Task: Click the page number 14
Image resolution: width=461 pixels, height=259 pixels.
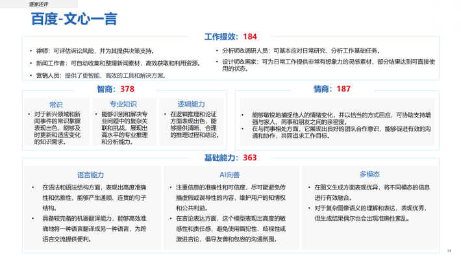Action: click(449, 251)
